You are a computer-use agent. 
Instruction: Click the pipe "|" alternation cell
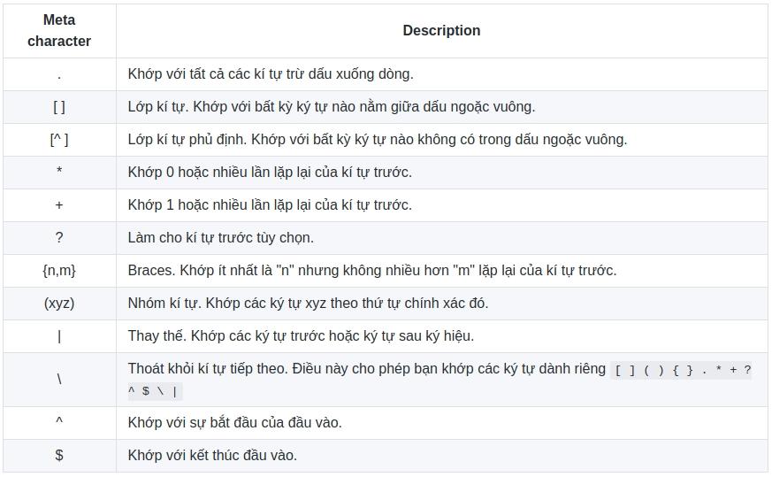pyautogui.click(x=59, y=336)
